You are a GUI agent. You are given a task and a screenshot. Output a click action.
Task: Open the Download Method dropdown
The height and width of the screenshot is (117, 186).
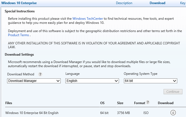point(34,81)
